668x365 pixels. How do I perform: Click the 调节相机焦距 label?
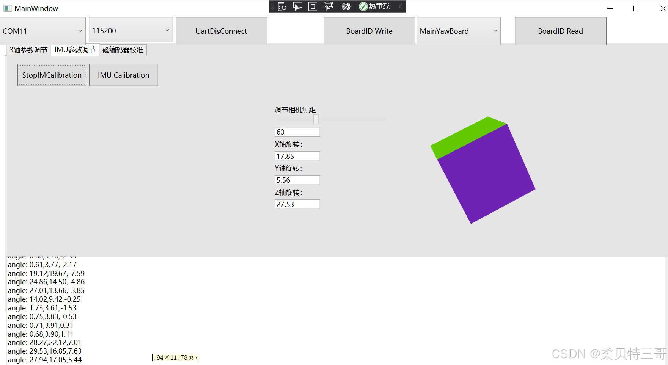295,110
